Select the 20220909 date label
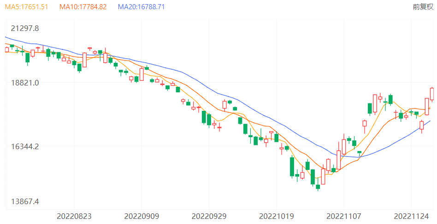The image size is (437, 224). point(142,216)
